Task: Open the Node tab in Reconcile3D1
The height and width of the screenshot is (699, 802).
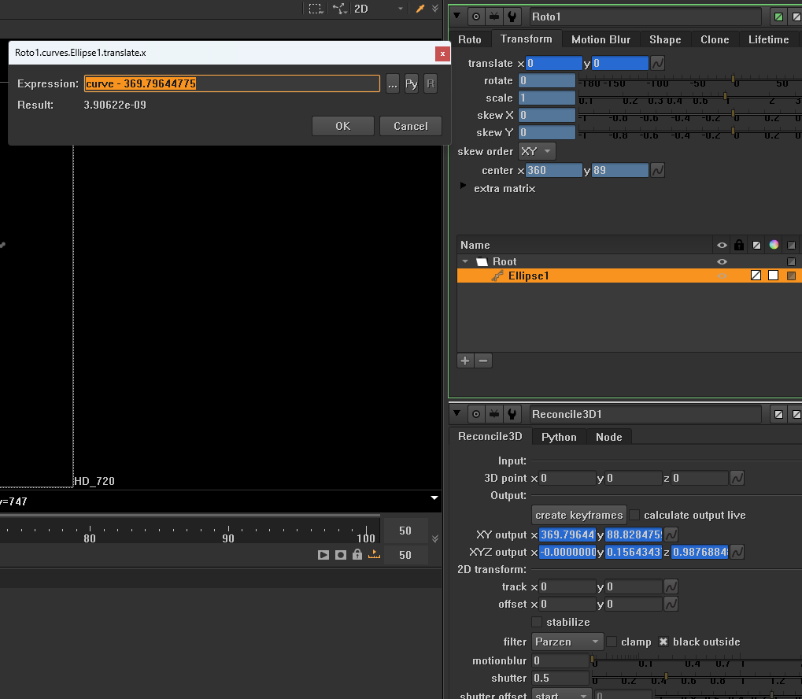Action: (x=608, y=437)
